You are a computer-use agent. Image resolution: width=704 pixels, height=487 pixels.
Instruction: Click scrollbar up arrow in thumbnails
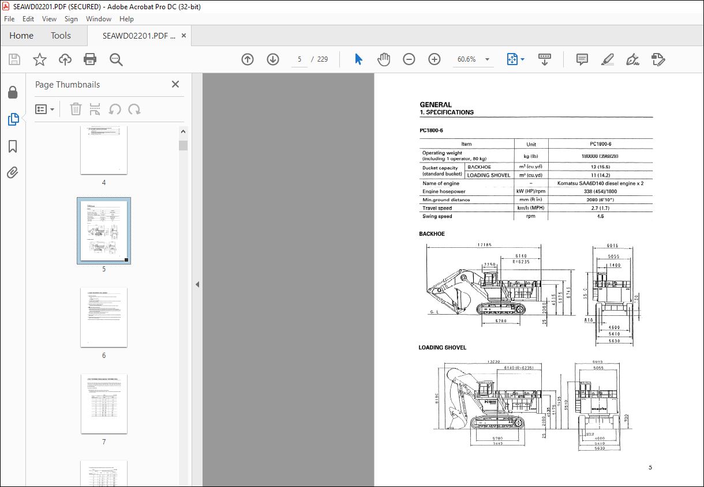[183, 131]
